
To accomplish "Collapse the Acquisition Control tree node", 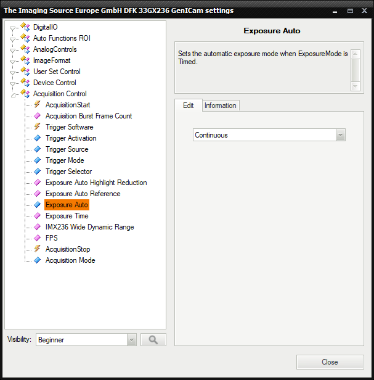I will coord(14,95).
